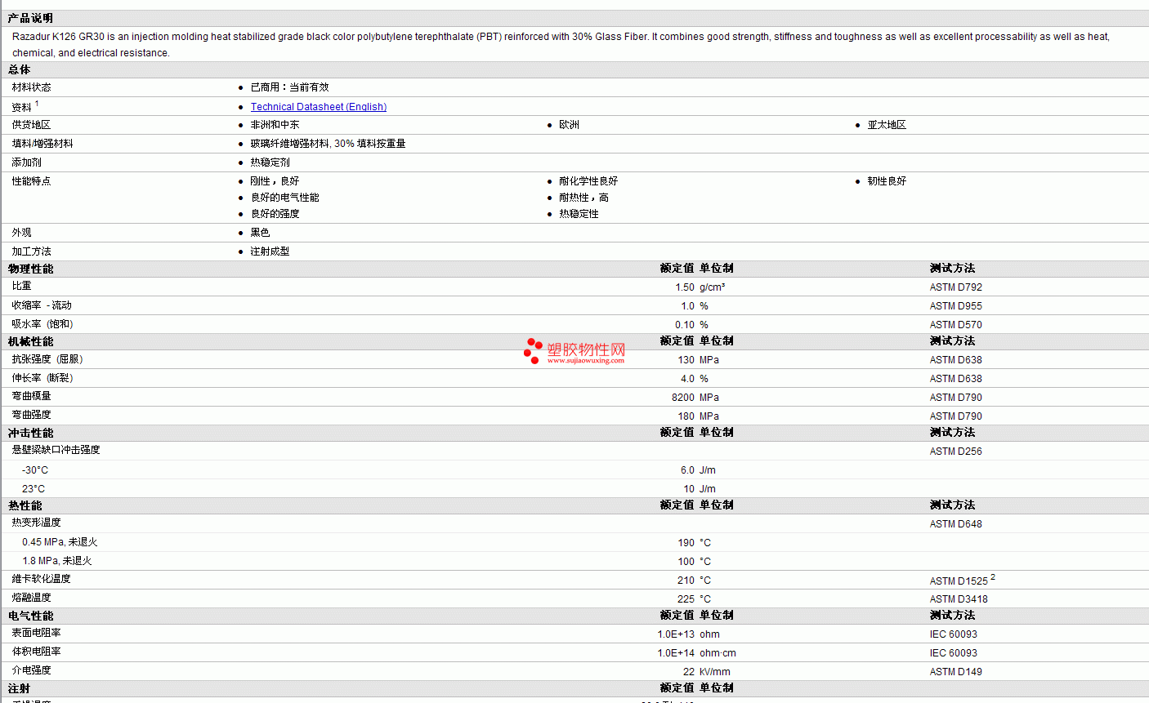Select the 伸长率 (断裂) row label
Viewport: 1149px width, 703px height.
42,378
